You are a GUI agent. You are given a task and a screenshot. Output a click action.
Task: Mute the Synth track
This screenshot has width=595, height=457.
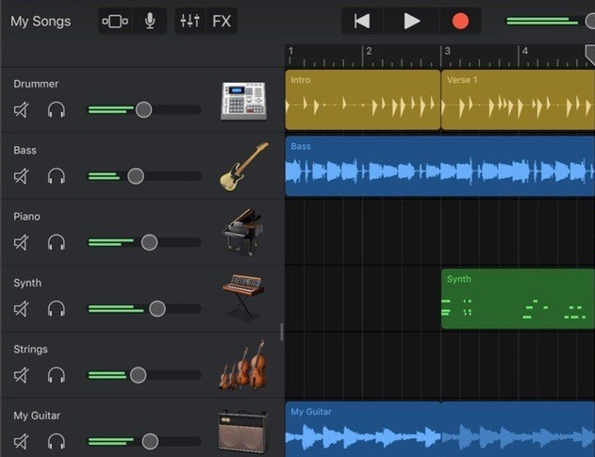pos(22,309)
